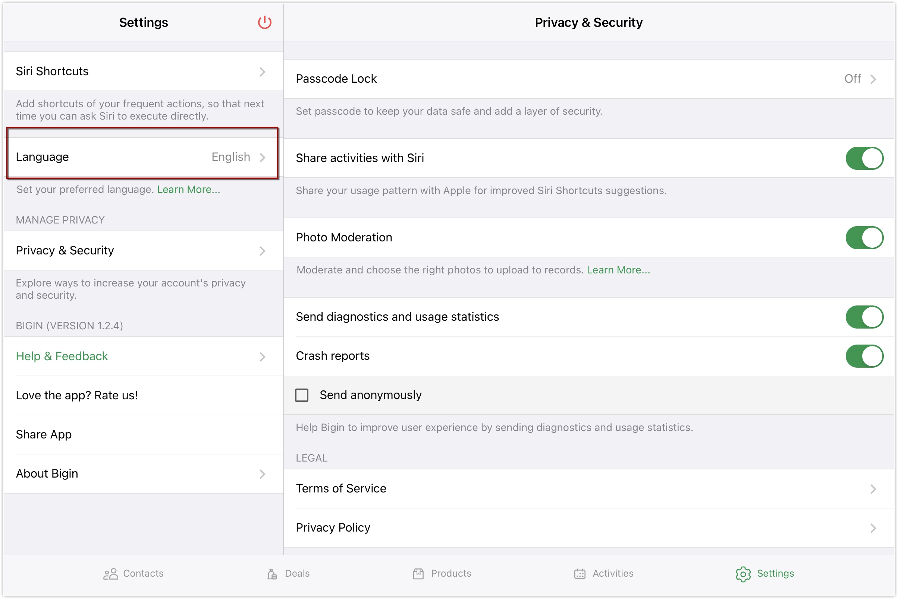Click the About Bigin chevron arrow
The height and width of the screenshot is (599, 898).
click(x=263, y=474)
